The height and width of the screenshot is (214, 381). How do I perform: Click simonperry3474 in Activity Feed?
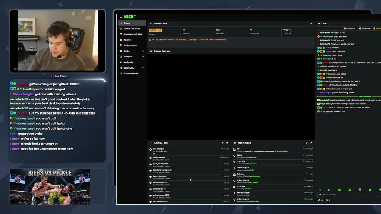(160, 189)
